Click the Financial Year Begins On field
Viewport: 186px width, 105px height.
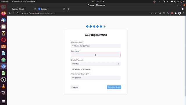(96, 78)
